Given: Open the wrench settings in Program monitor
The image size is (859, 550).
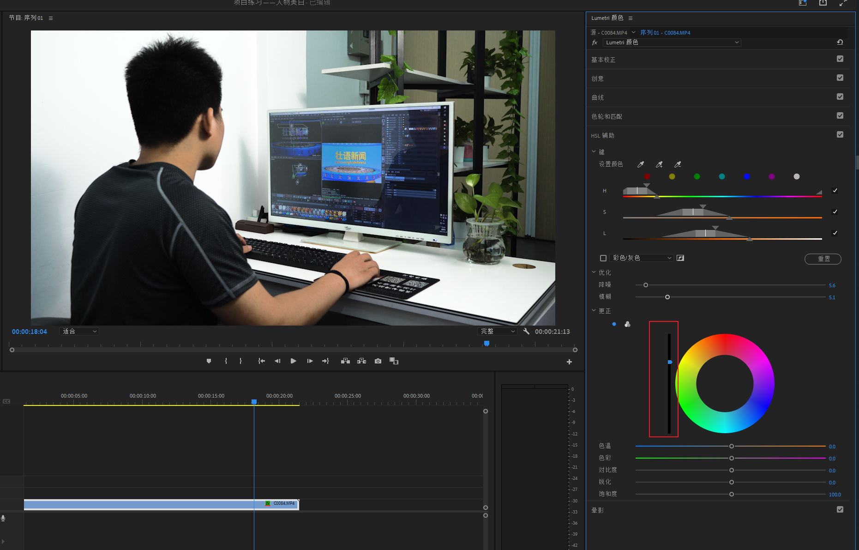Looking at the screenshot, I should [526, 331].
